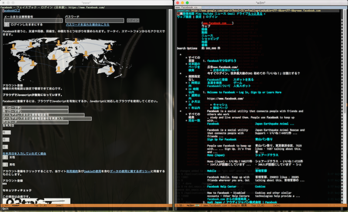Open the 設定 link in w3m

199,17
